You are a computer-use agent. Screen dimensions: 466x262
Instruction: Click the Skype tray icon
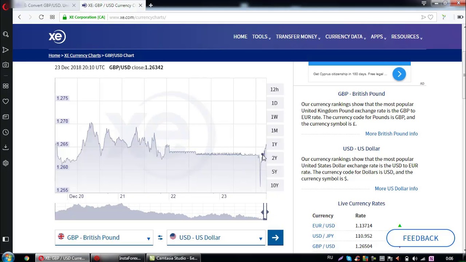(x=349, y=258)
